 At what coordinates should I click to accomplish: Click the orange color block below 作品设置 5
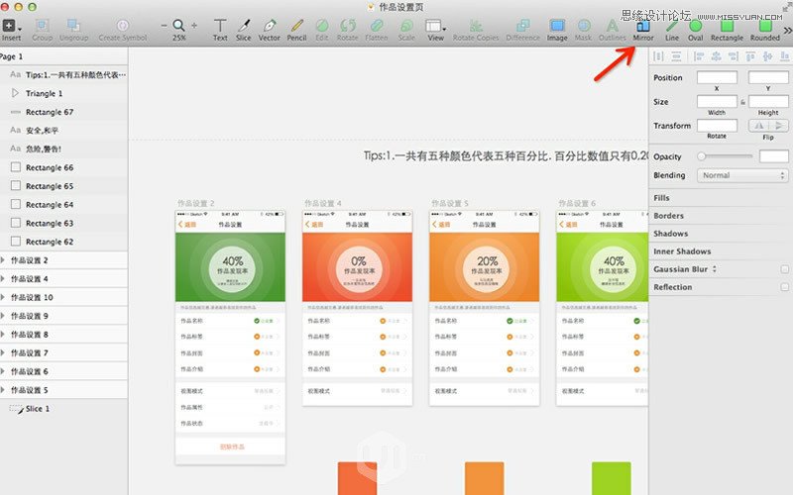(484, 478)
